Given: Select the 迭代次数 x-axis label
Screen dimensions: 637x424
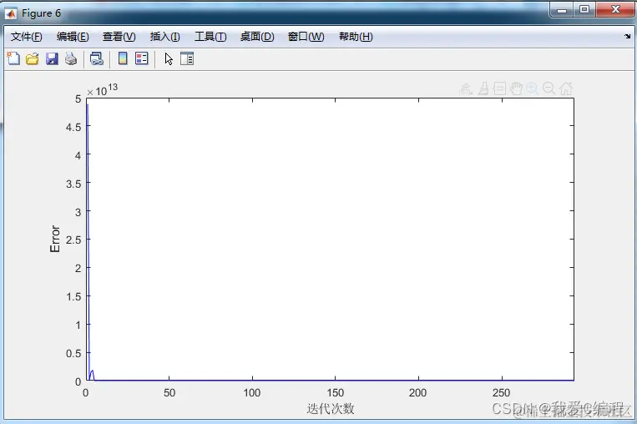Looking at the screenshot, I should coord(331,409).
